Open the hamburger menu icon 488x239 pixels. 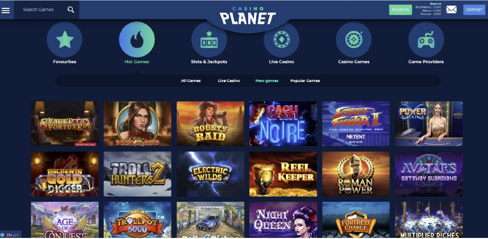pos(6,10)
